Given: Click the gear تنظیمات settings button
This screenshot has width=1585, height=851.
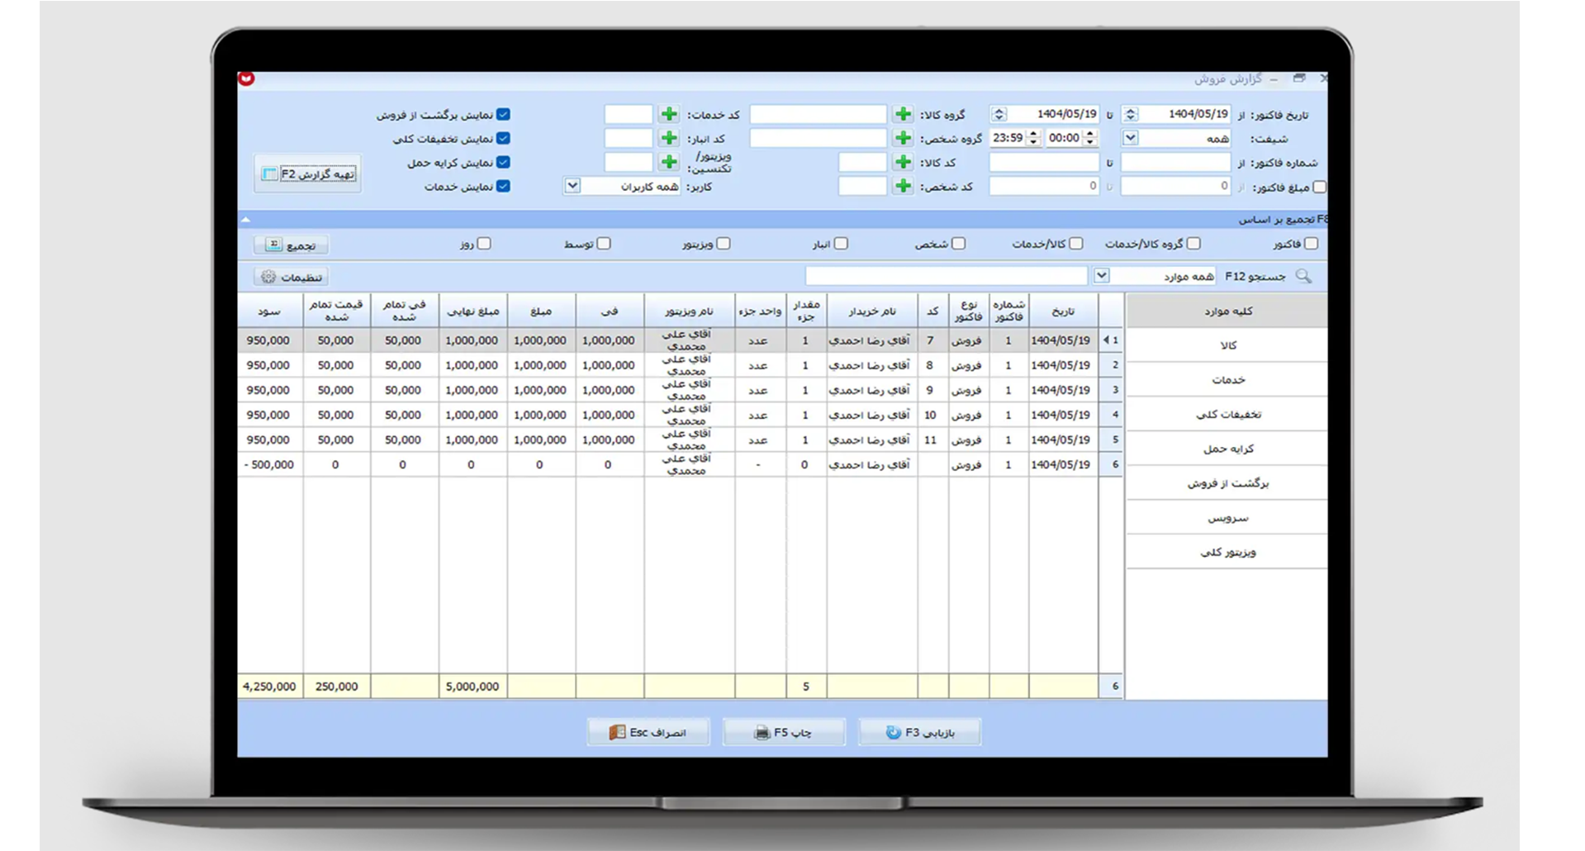Looking at the screenshot, I should click(291, 277).
